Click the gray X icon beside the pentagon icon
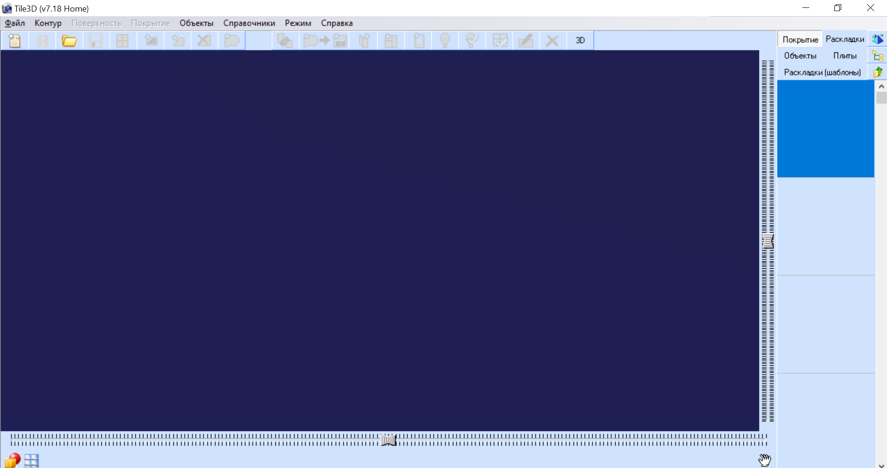The height and width of the screenshot is (468, 887). [x=204, y=41]
